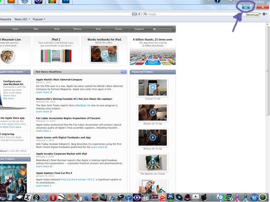Play the iBooks textbooks video
Screen dimensions: 270x202
tap(104, 54)
